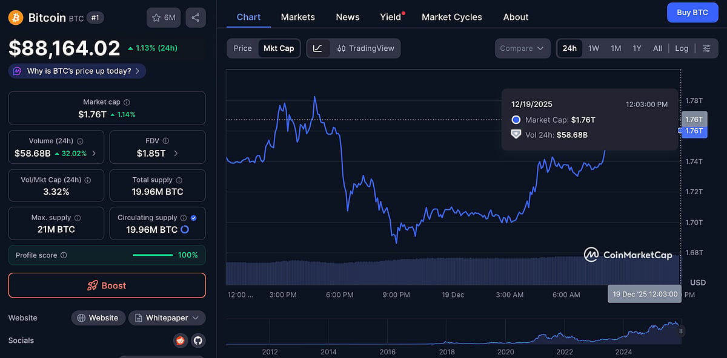Expand FDV details chevron
This screenshot has width=727, height=358.
click(176, 154)
